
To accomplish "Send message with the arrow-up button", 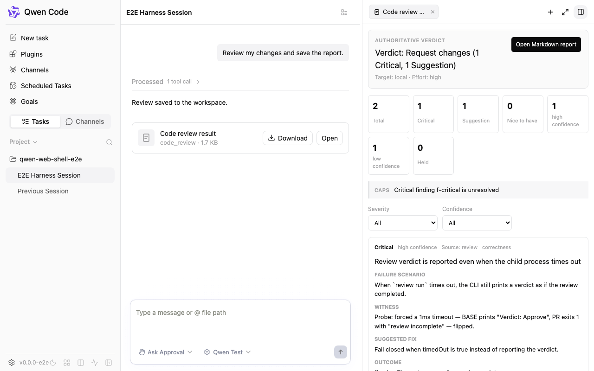I will click(341, 352).
